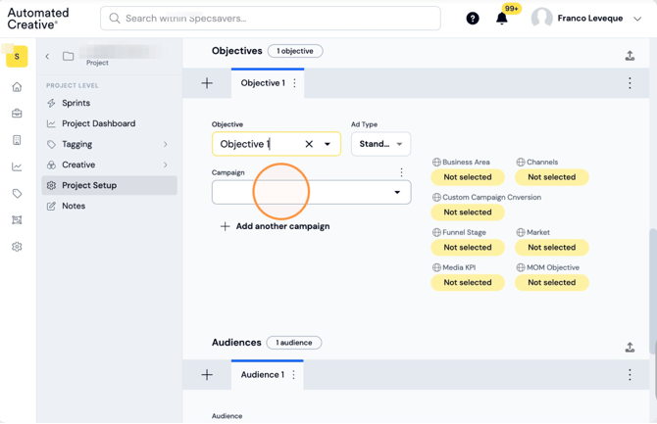Expand the Tagging submenu
The height and width of the screenshot is (424, 657).
click(165, 144)
